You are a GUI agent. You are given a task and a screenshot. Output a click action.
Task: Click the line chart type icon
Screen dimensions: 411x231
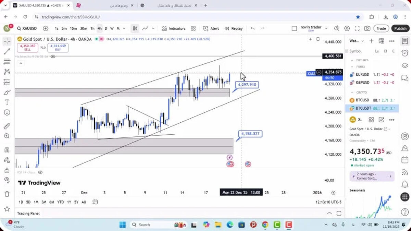[x=145, y=28]
